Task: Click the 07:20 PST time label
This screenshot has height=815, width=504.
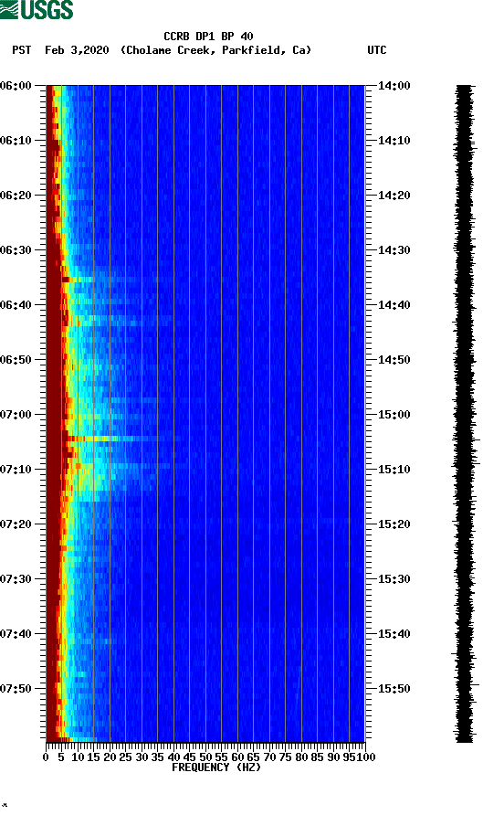Action: (16, 524)
